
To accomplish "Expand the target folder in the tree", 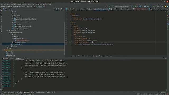I will click(x=4, y=50).
